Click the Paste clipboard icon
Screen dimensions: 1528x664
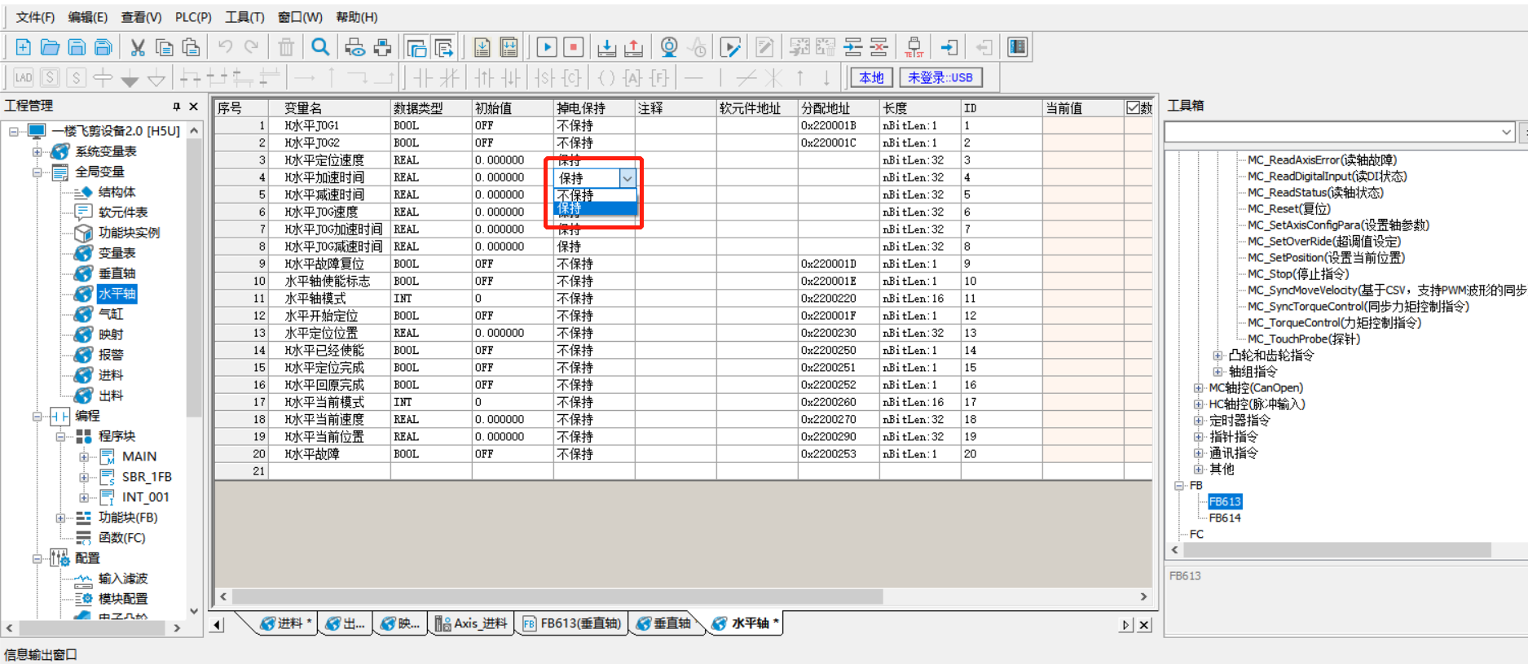tap(191, 47)
